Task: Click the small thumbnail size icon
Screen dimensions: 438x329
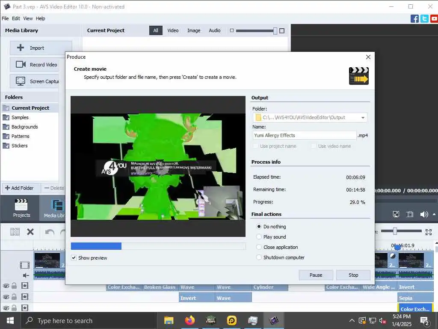Action: pos(231,30)
